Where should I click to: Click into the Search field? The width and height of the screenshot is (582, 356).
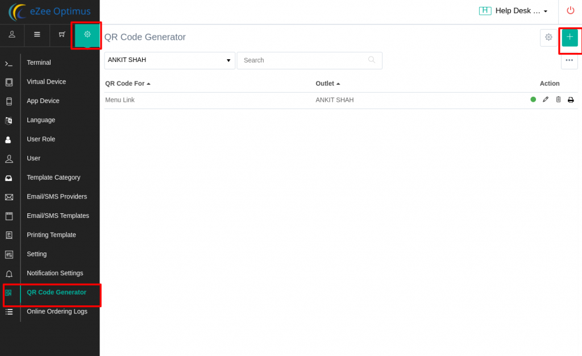pyautogui.click(x=310, y=60)
